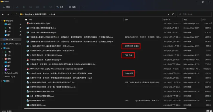Go up one folder level with the up arrow
This screenshot has height=112, width=213.
[16, 14]
